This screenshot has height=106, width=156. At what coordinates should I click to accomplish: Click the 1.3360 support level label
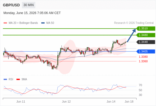click(143, 61)
